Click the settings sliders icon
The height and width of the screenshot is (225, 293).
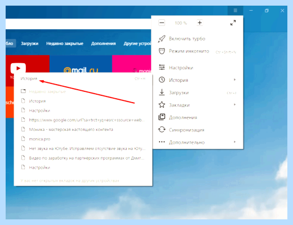tap(162, 67)
